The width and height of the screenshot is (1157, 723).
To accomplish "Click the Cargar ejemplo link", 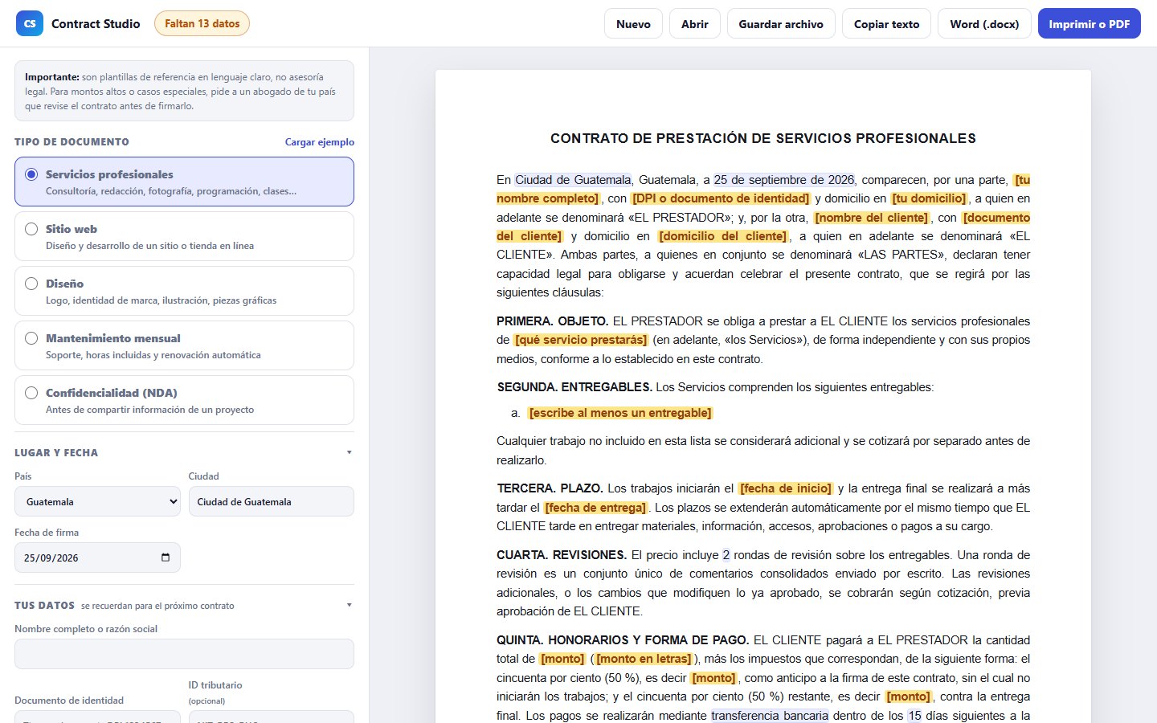I will tap(320, 142).
